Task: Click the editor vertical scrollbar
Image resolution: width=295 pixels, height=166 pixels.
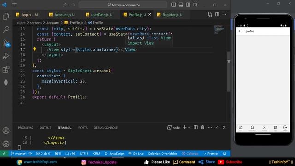Action: (x=229, y=71)
